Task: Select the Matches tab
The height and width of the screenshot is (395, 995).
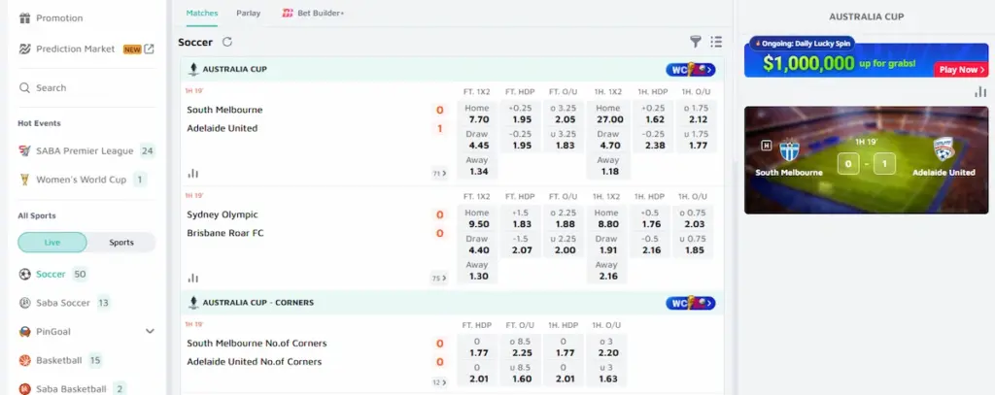Action: pyautogui.click(x=202, y=13)
